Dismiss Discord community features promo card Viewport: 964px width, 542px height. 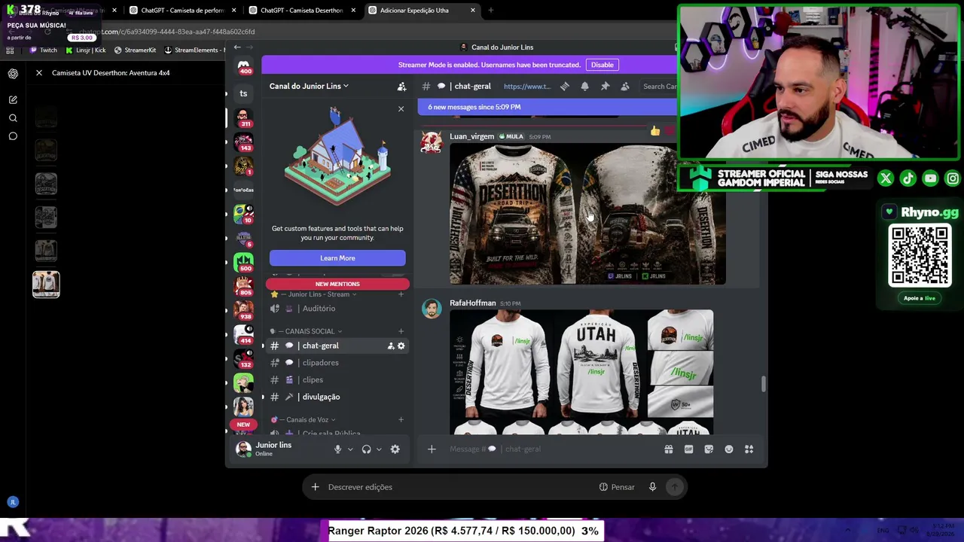[x=401, y=109]
